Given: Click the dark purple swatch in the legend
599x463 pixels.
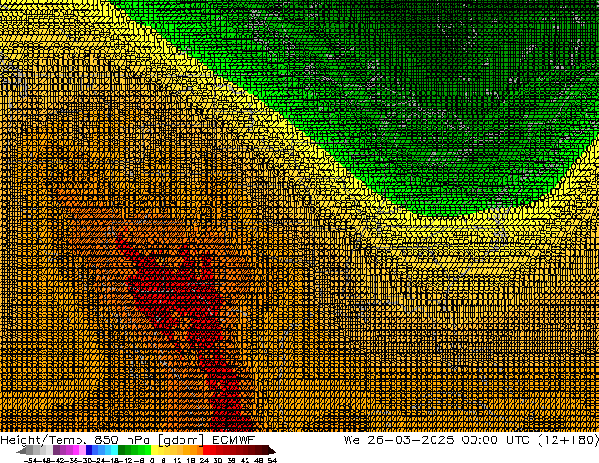Looking at the screenshot, I should [56, 450].
